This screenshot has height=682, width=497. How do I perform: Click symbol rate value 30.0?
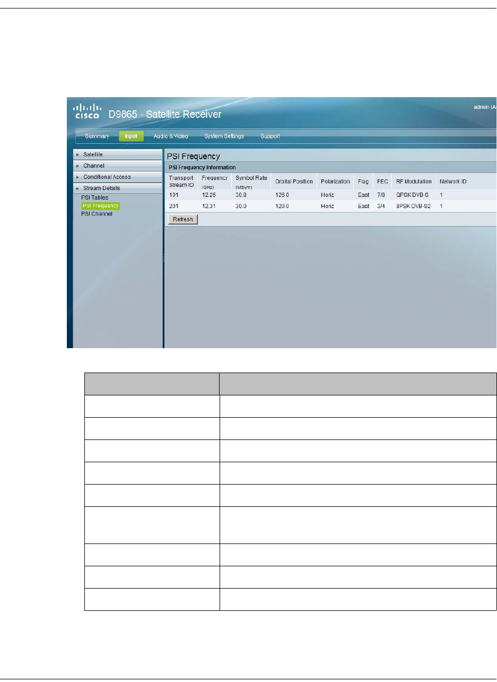tap(241, 206)
